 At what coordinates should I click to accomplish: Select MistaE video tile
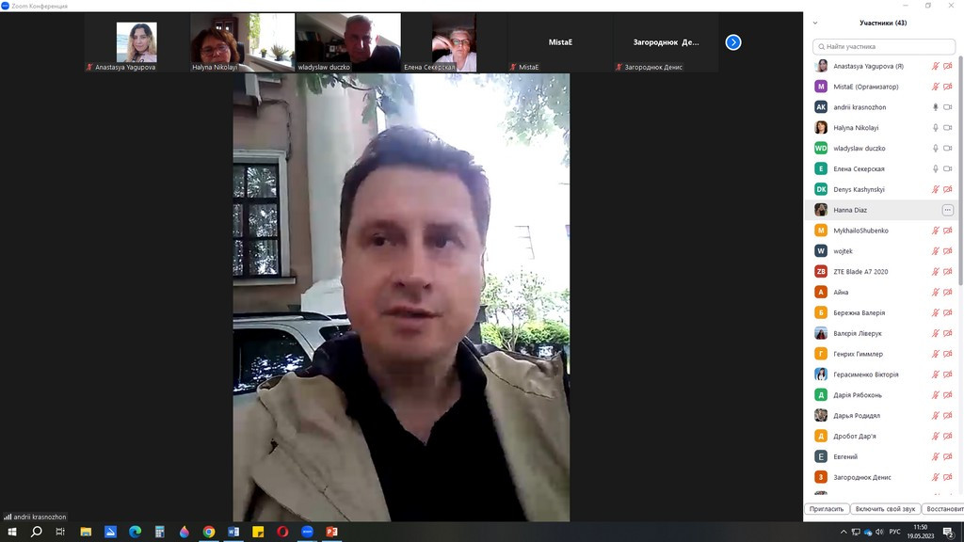point(559,42)
